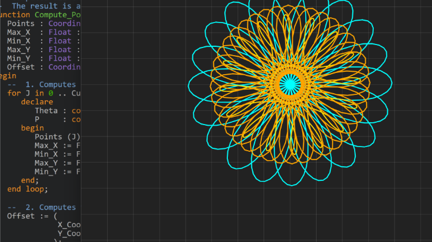Click the 'Min_Y := F' assignment line
This screenshot has height=242, width=432.
[57, 171]
